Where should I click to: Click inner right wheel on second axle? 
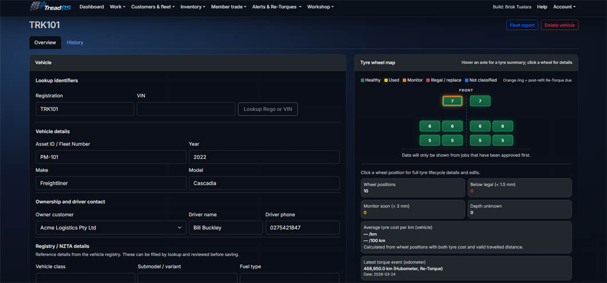[480, 126]
